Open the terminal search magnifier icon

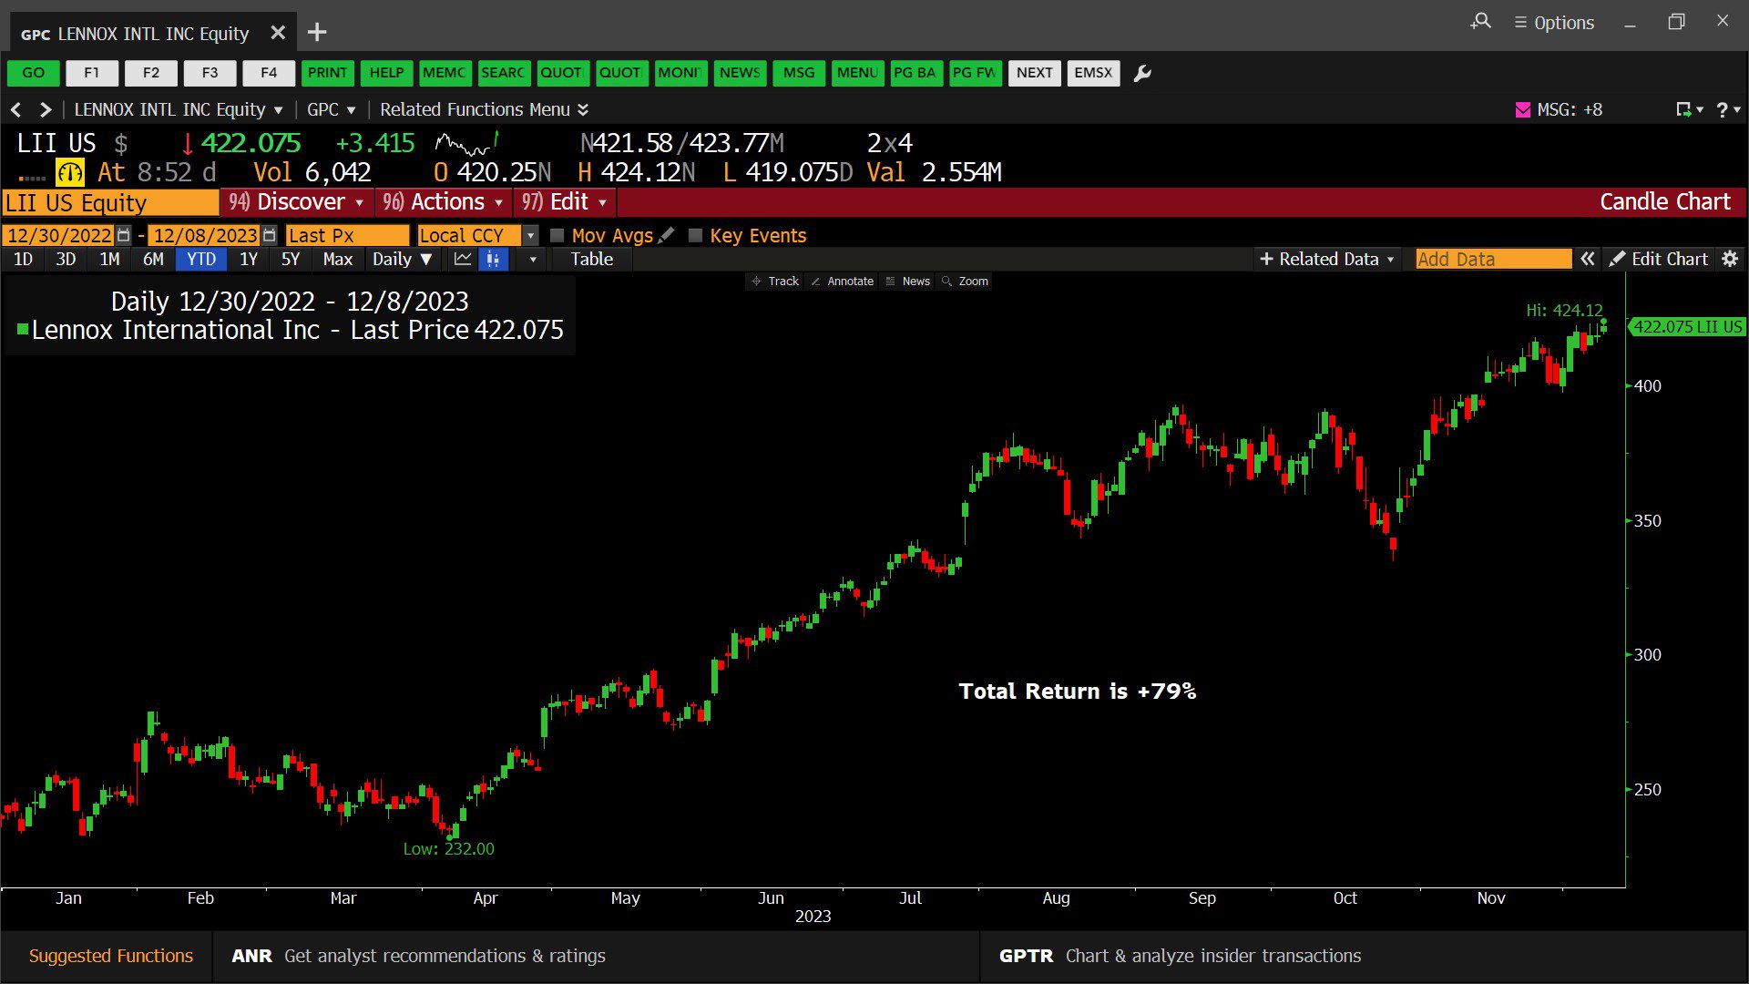click(x=1481, y=21)
